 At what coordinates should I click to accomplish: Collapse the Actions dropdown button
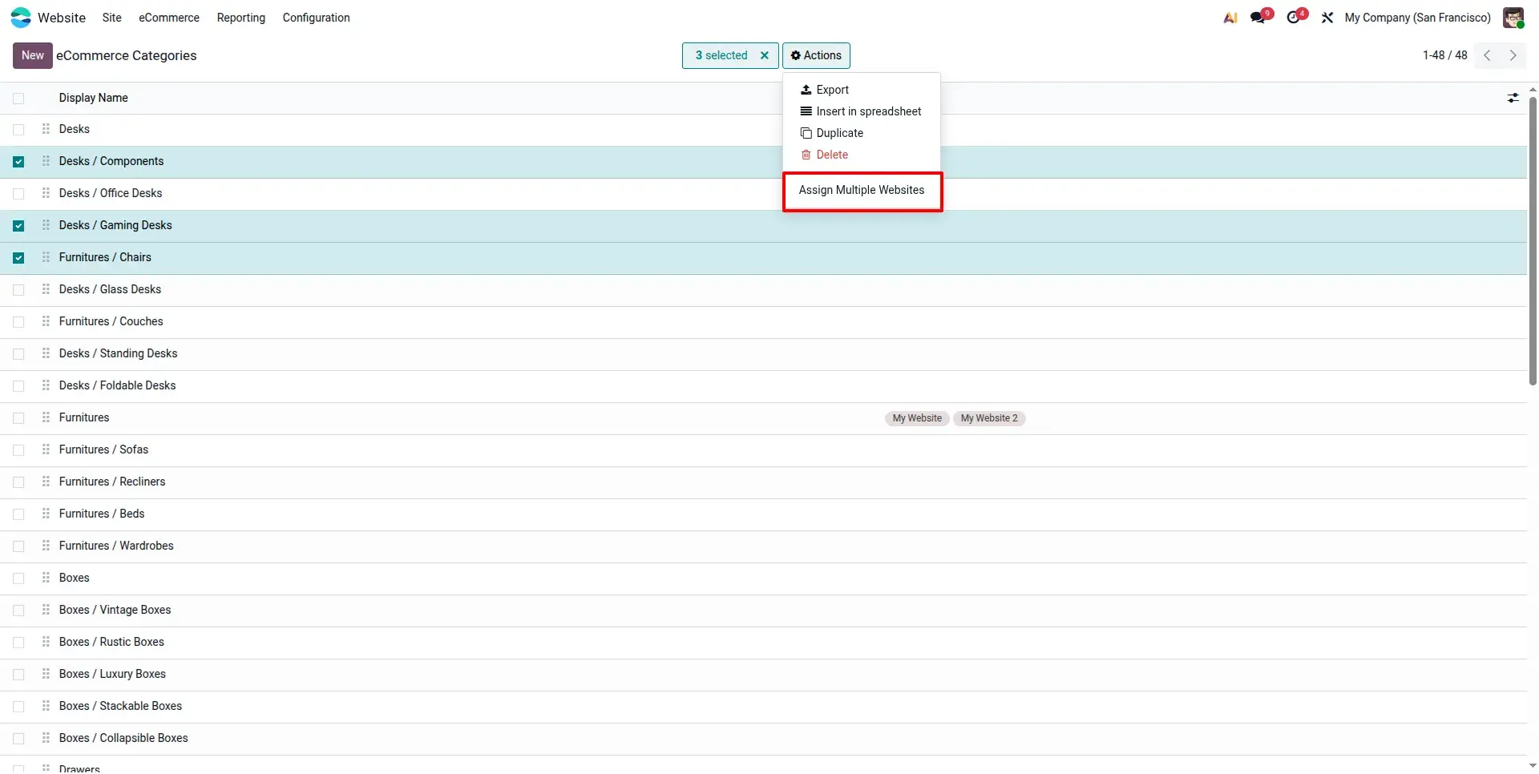pos(816,55)
